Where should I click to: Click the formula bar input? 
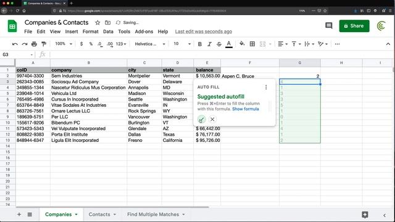click(x=222, y=54)
